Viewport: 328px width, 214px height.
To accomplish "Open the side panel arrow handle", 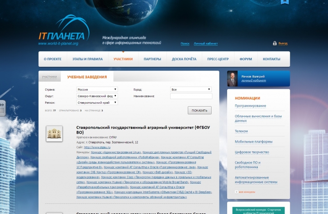I will [2, 108].
